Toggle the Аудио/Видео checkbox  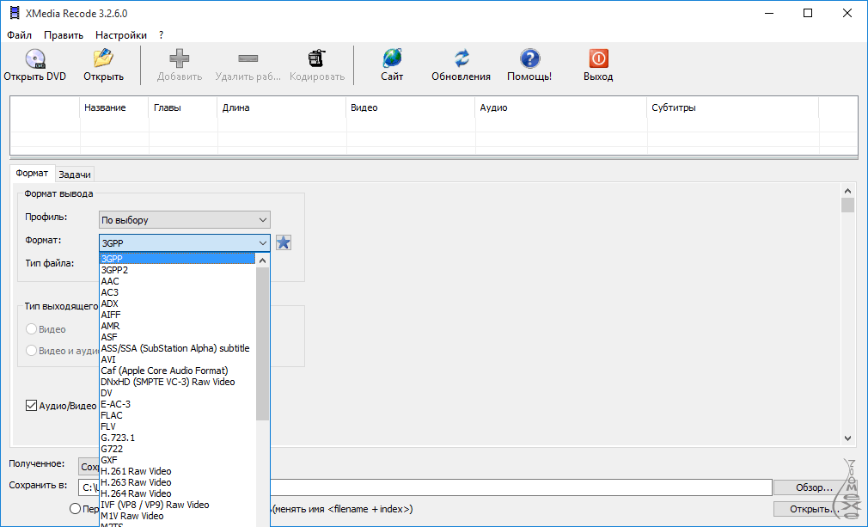coord(31,406)
